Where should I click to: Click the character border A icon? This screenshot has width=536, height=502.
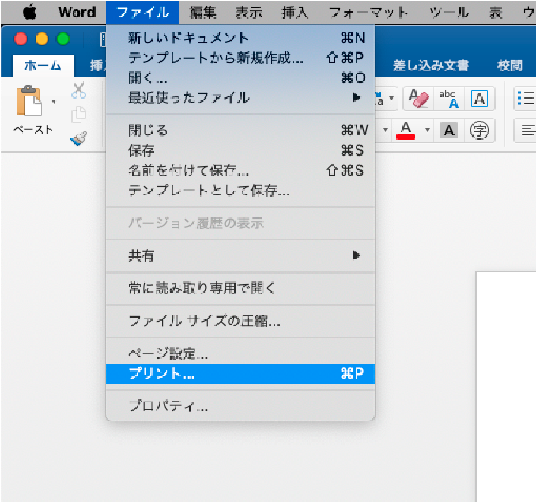tap(479, 99)
